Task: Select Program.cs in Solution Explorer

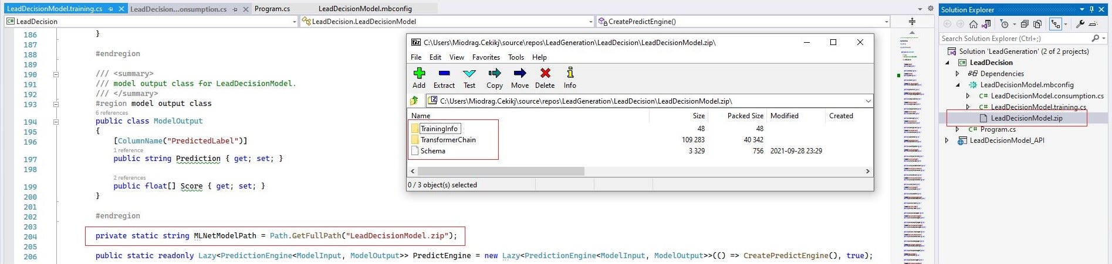Action: [x=998, y=129]
